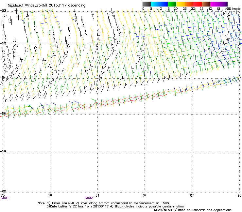Click longitude label '90'
Image resolution: width=242 pixels, height=212 pixels.
coord(239,195)
